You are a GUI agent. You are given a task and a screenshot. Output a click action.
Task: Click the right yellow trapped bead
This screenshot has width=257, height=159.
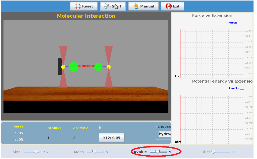[x=108, y=67]
